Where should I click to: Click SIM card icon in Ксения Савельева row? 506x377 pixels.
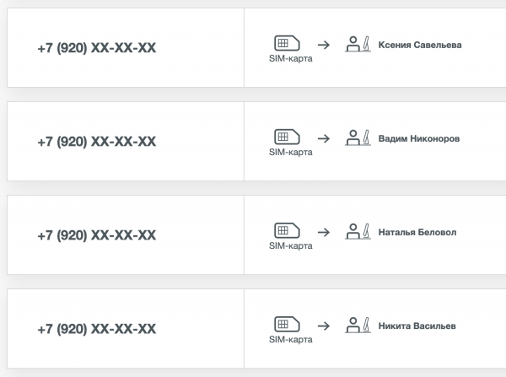283,43
